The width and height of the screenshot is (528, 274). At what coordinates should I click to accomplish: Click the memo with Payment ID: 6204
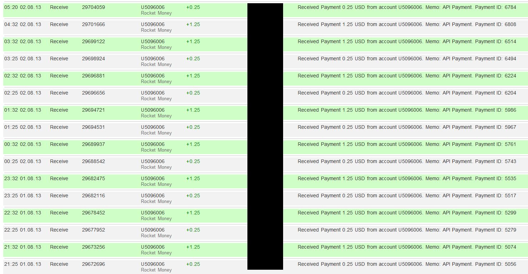pos(407,93)
